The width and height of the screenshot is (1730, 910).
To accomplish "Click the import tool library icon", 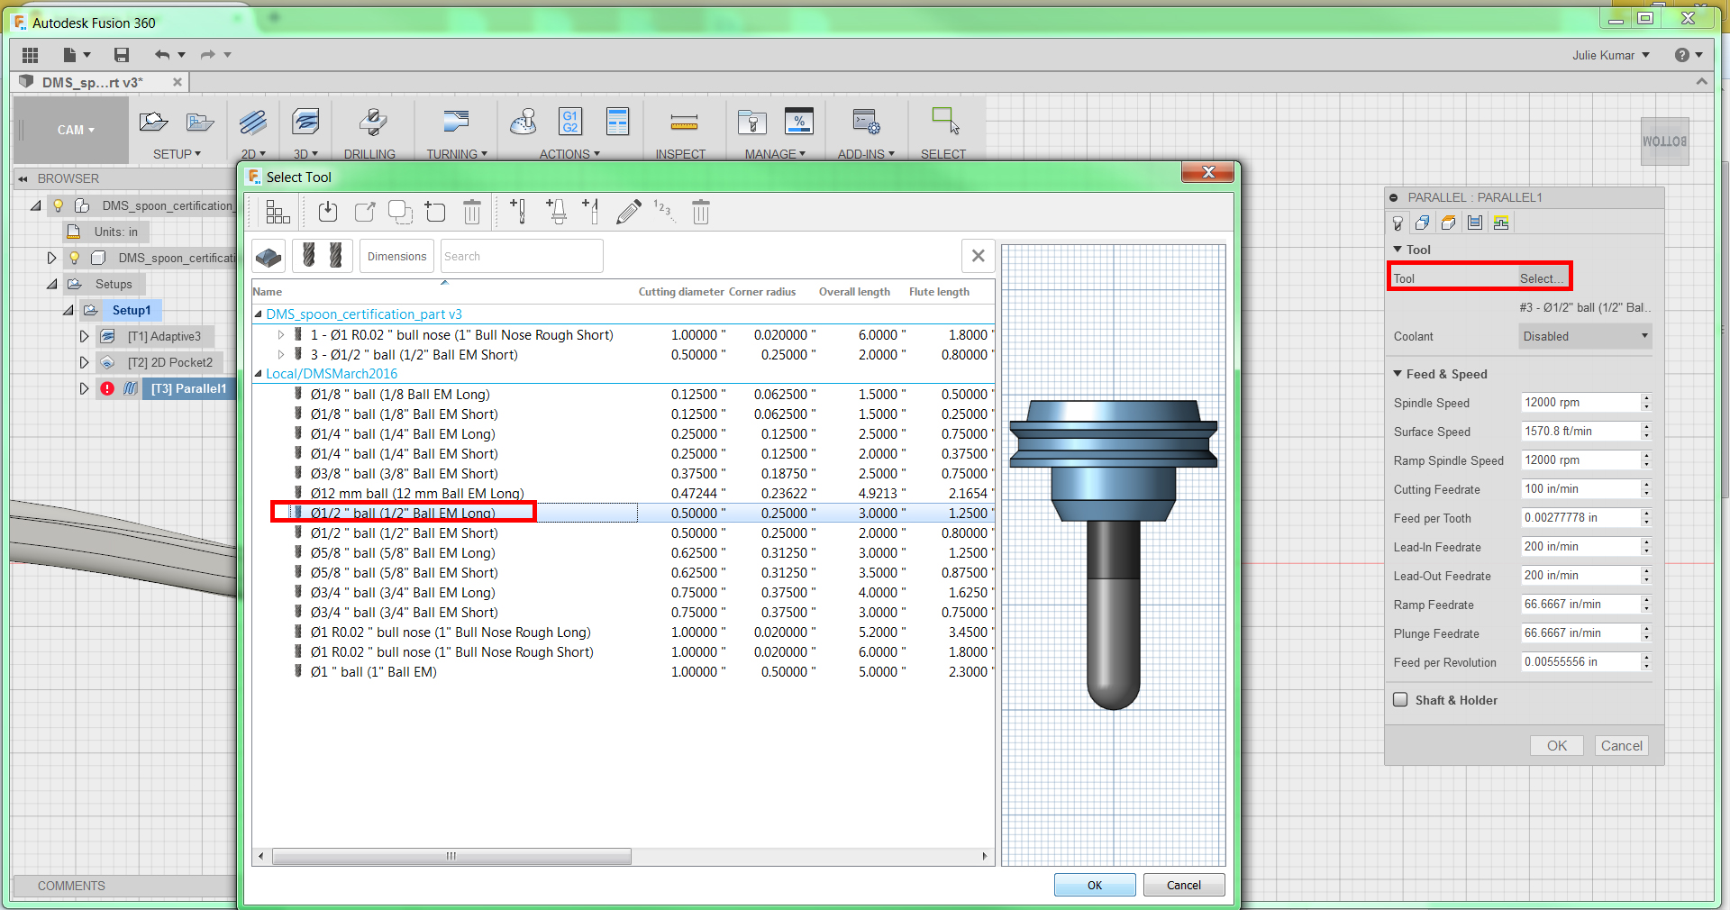I will pyautogui.click(x=328, y=212).
